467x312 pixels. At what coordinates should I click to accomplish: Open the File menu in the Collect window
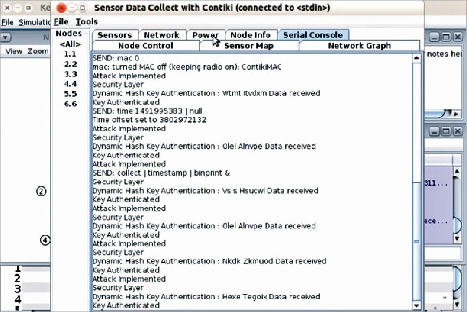pyautogui.click(x=61, y=22)
